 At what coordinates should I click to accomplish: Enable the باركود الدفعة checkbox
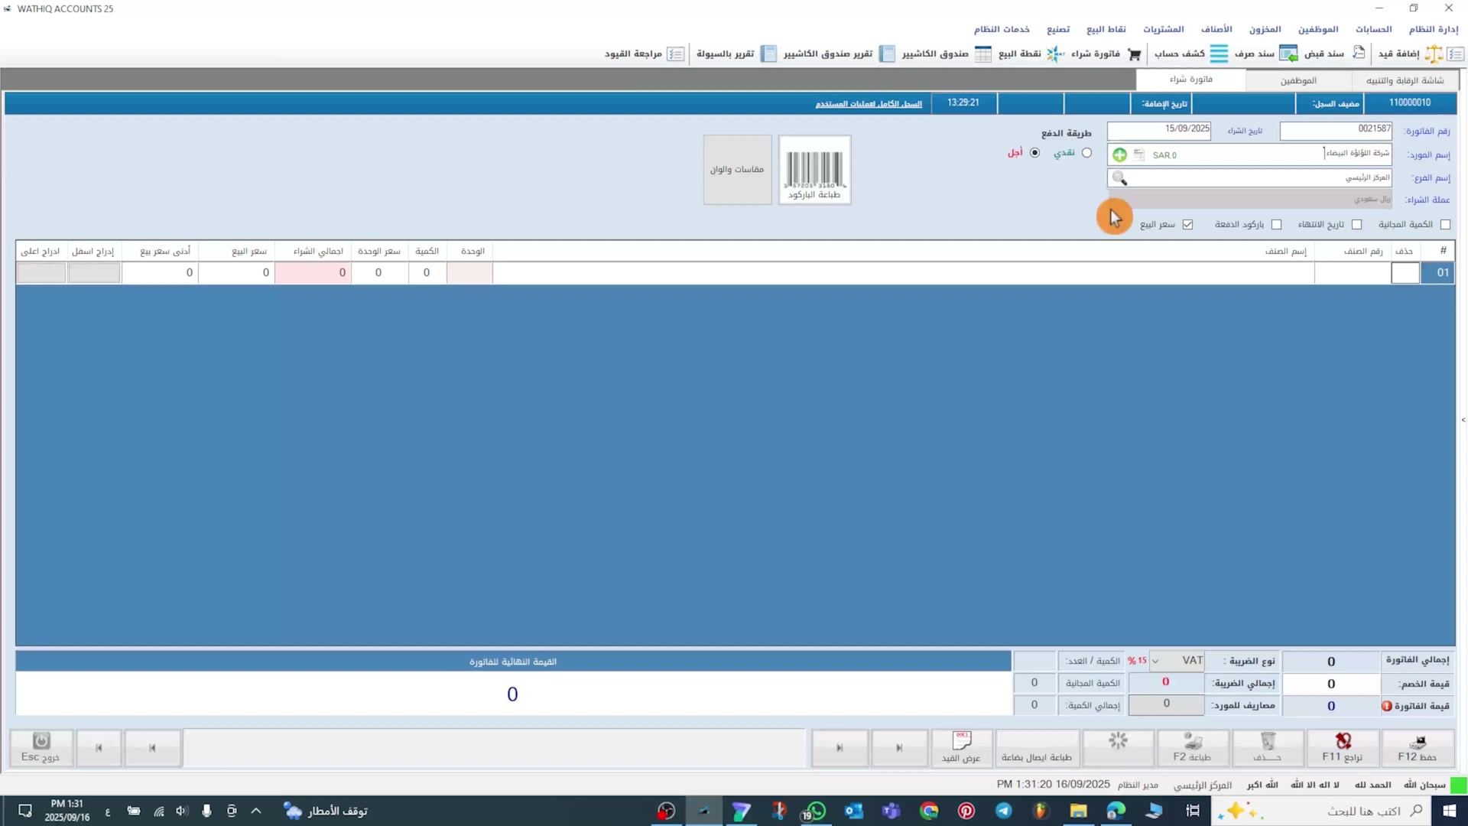[x=1276, y=225]
